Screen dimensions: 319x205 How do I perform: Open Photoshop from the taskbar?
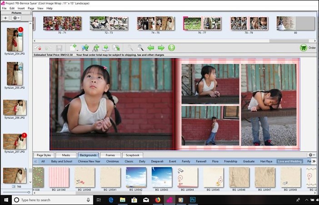193,200
